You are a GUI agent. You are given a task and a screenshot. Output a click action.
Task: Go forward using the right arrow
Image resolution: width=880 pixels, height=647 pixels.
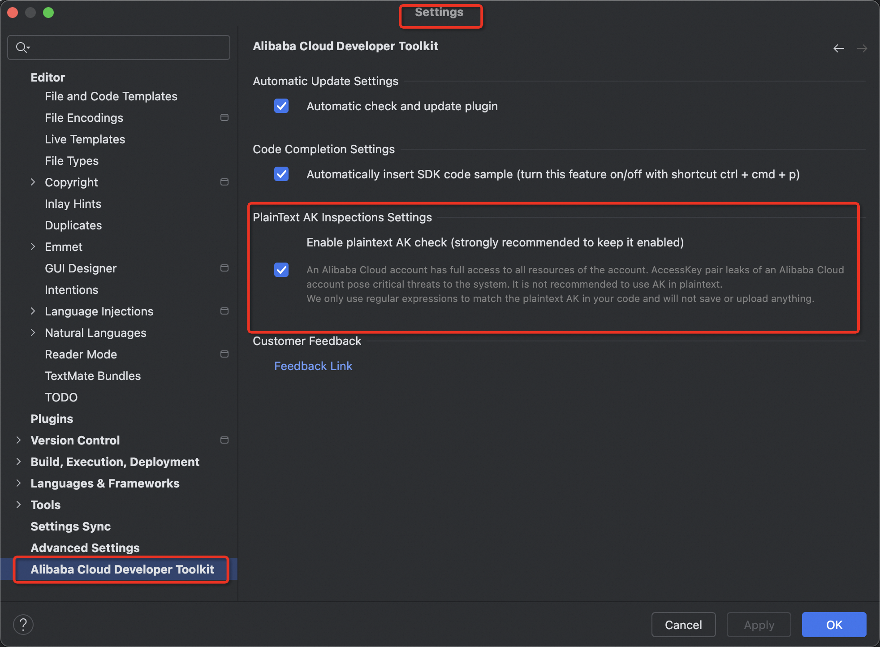click(862, 48)
